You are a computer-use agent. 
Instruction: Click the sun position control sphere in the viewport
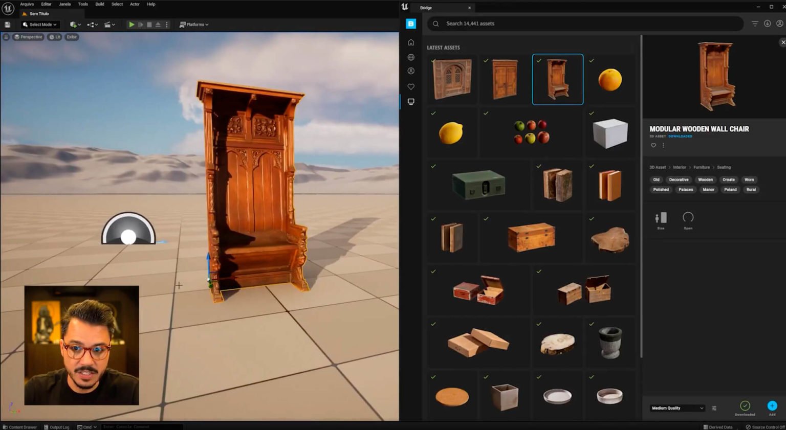click(x=128, y=236)
